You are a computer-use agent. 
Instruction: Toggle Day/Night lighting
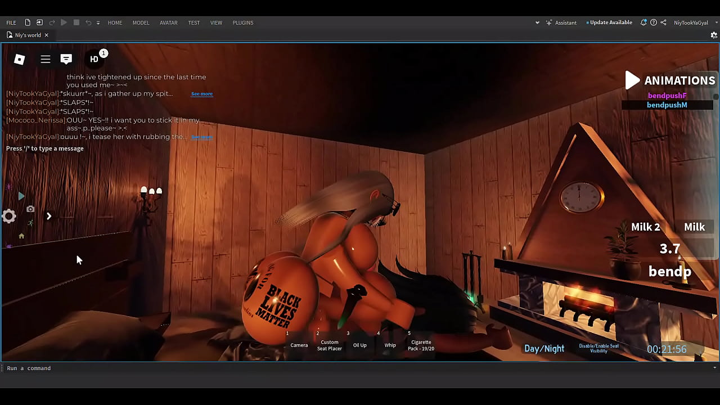click(544, 349)
